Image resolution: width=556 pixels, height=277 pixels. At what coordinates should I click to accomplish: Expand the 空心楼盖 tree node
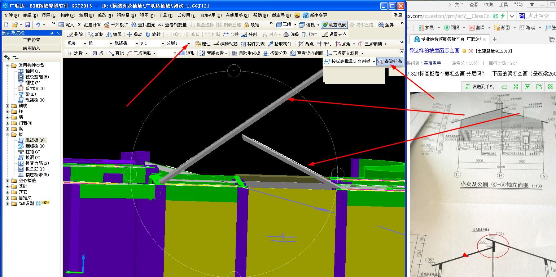tap(8, 181)
